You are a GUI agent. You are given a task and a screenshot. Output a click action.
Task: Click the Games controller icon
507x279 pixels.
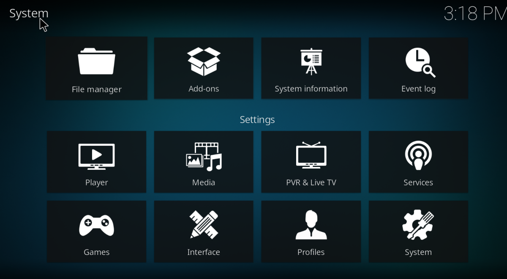coord(96,226)
